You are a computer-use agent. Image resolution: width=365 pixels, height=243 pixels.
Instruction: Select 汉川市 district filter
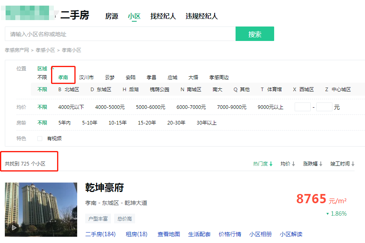(86, 78)
